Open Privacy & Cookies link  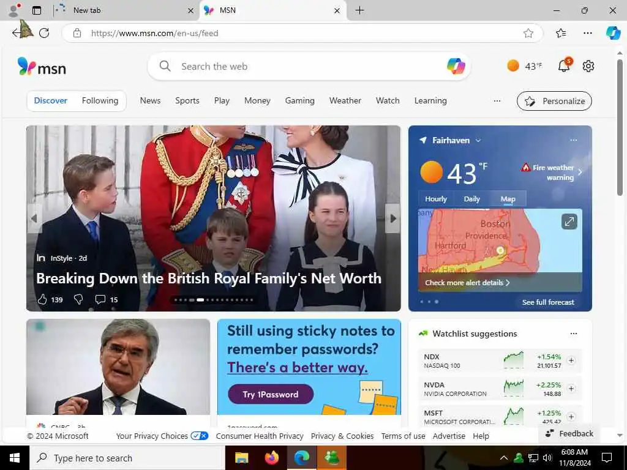coord(342,436)
